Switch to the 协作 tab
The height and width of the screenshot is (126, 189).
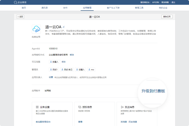[x=65, y=8]
